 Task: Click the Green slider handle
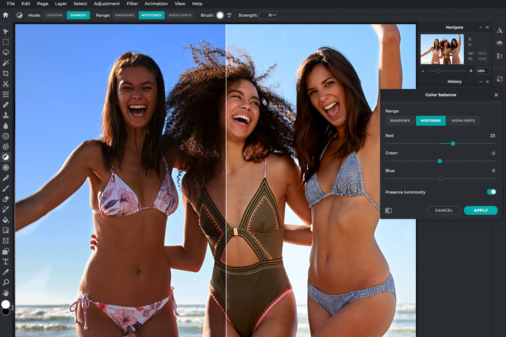pyautogui.click(x=440, y=161)
